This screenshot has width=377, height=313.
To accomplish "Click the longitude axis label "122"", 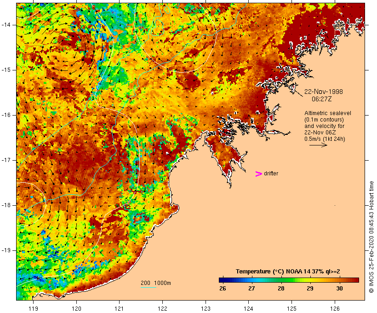I will tap(163, 308).
